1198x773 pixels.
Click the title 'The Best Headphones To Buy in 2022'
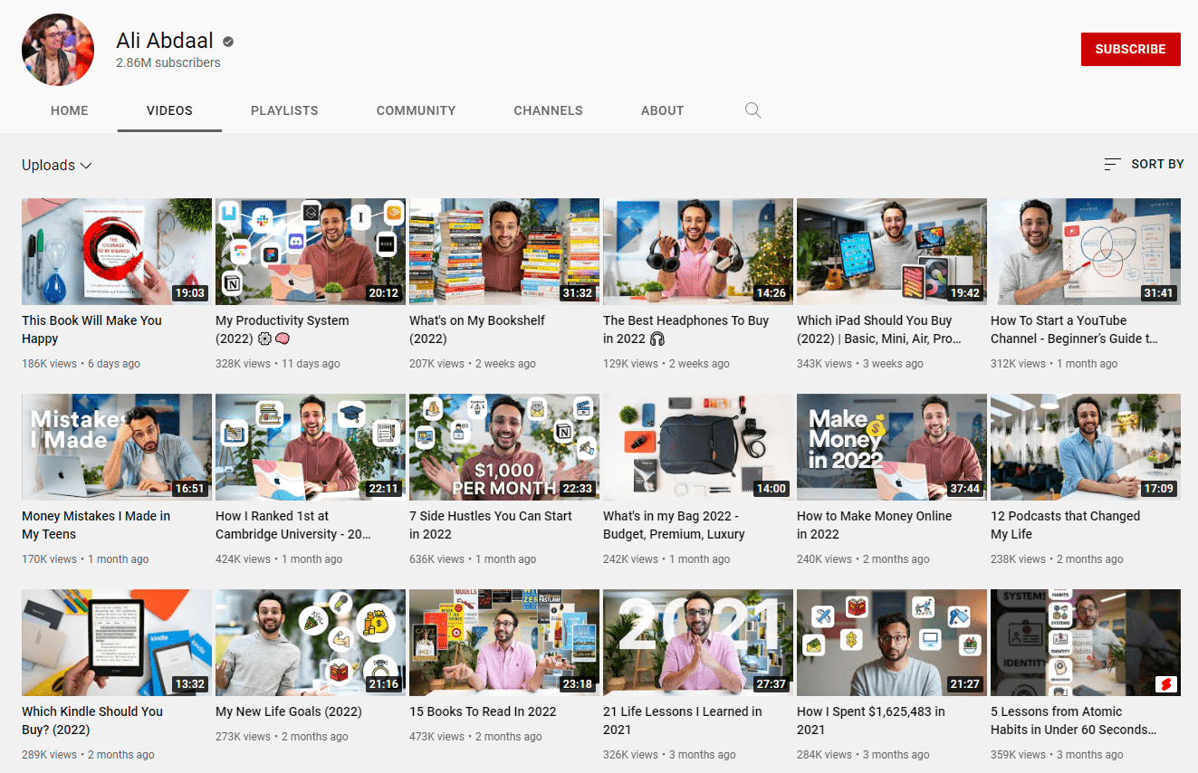(x=685, y=329)
